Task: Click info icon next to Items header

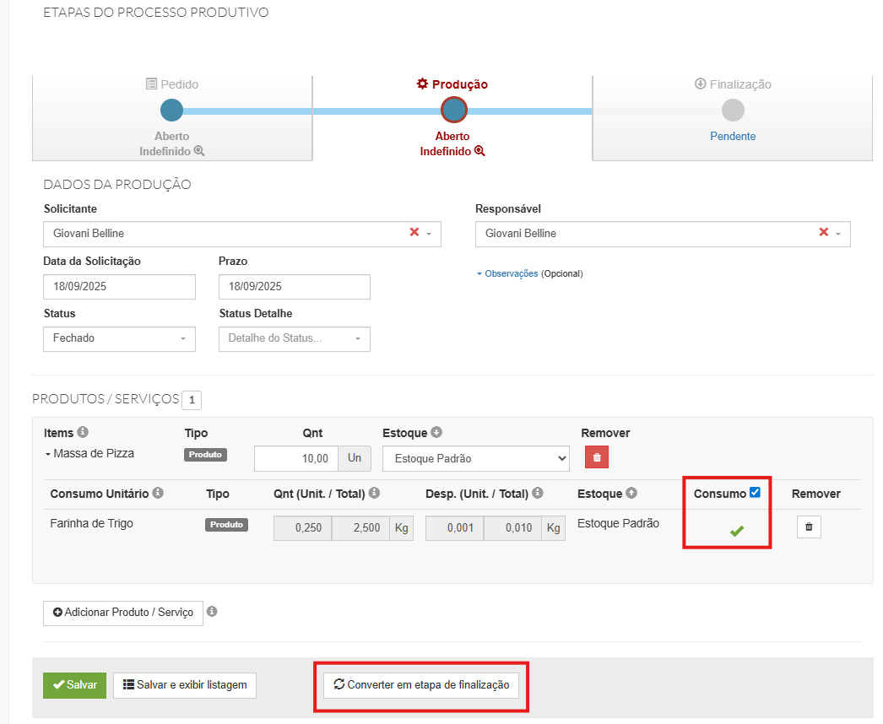Action: [83, 432]
